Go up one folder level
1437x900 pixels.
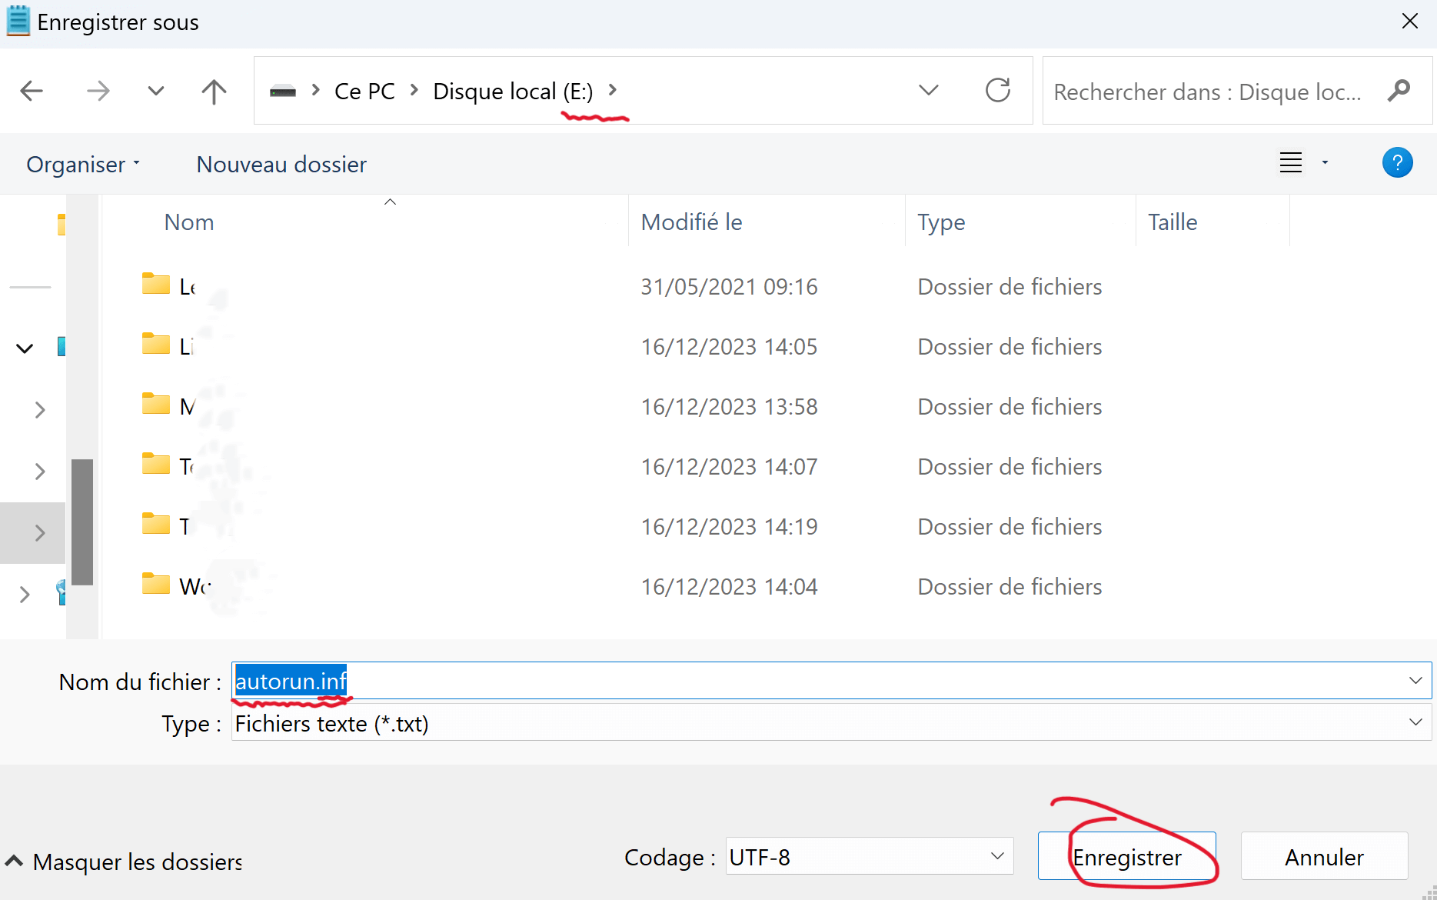click(x=214, y=92)
